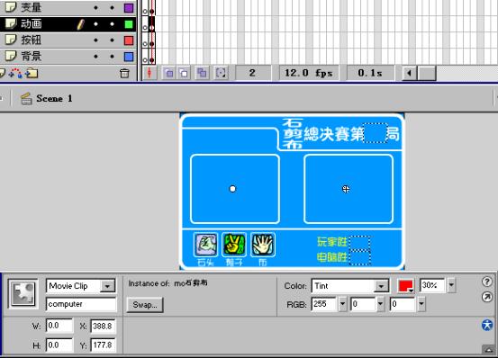The width and height of the screenshot is (498, 358).
Task: Open the Color Tint dropdown
Action: pos(381,286)
